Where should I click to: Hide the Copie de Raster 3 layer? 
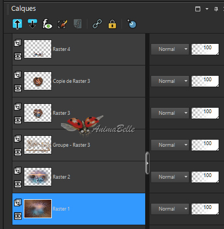pyautogui.click(x=18, y=88)
